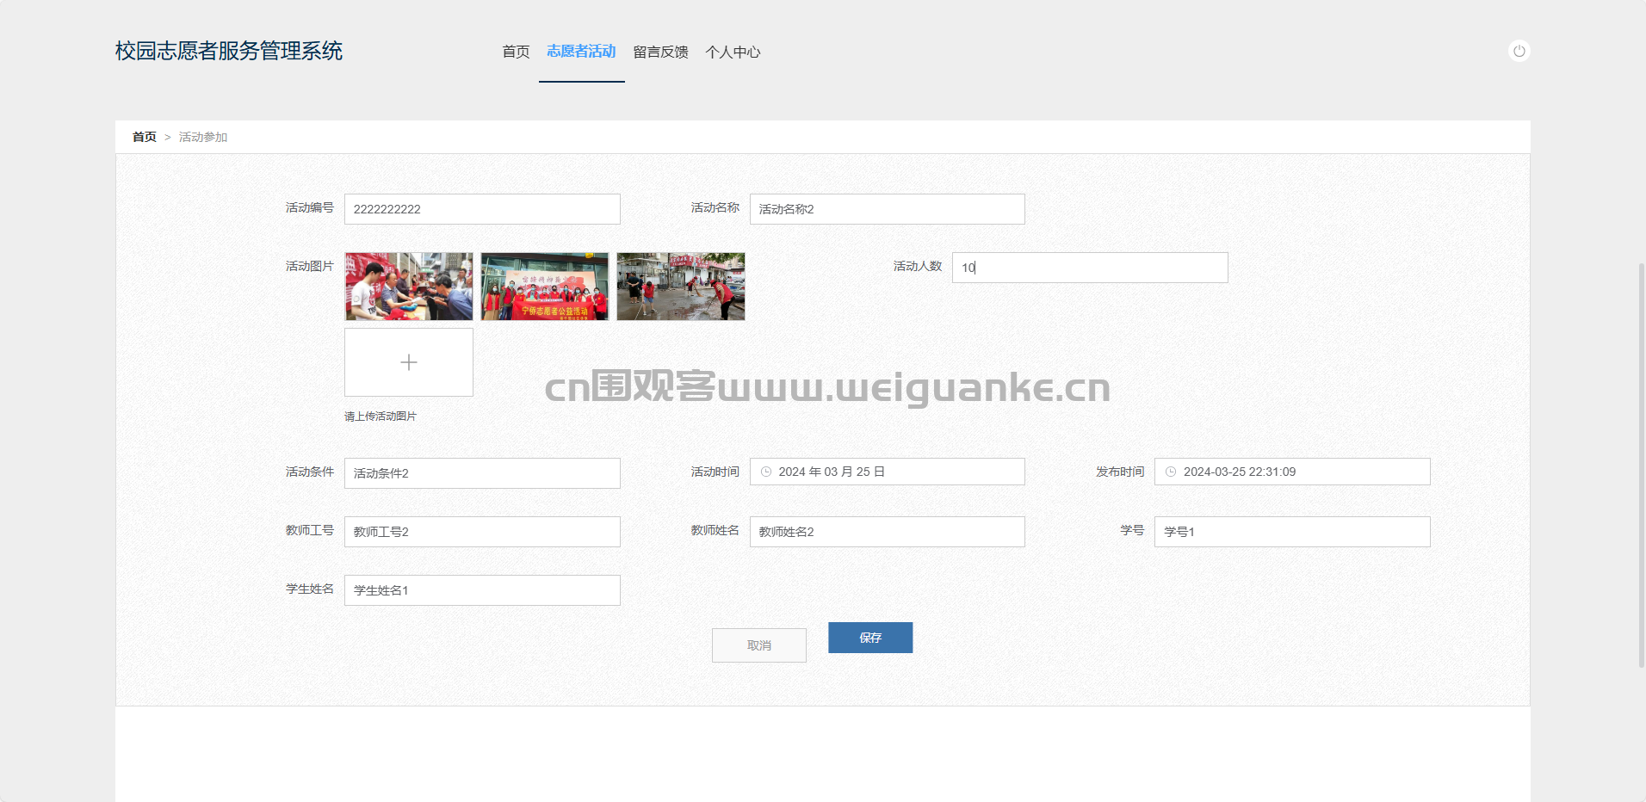
Task: Select first activity photo thumbnail
Action: pyautogui.click(x=409, y=287)
